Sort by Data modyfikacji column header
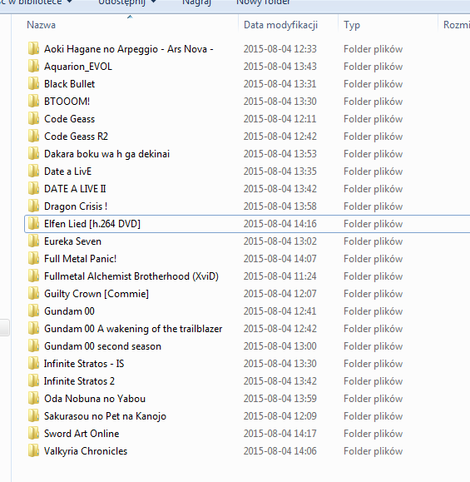The image size is (470, 482). click(x=280, y=25)
